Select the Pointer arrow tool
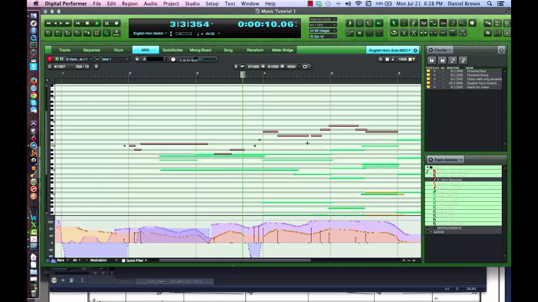 pos(394,23)
